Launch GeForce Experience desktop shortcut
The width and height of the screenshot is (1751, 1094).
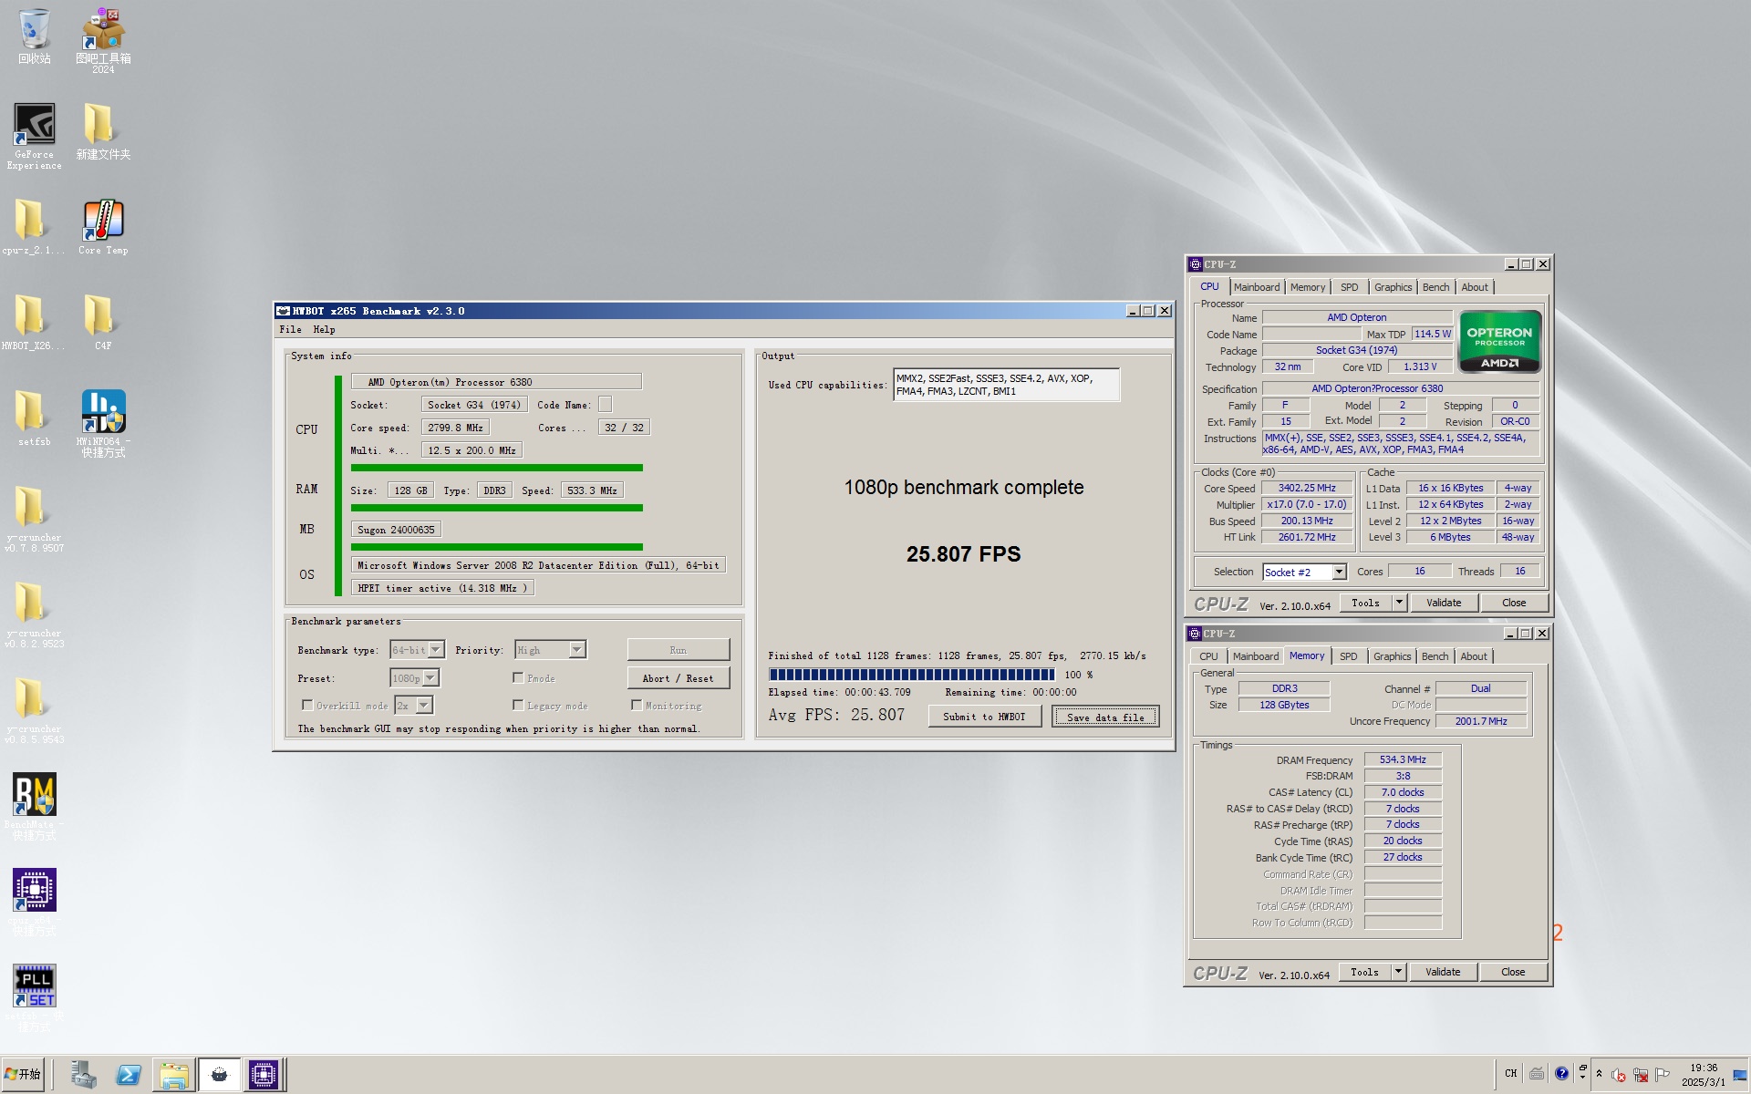tap(34, 136)
